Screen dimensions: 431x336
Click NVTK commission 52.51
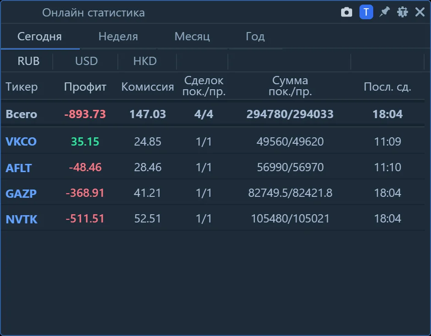coord(147,218)
